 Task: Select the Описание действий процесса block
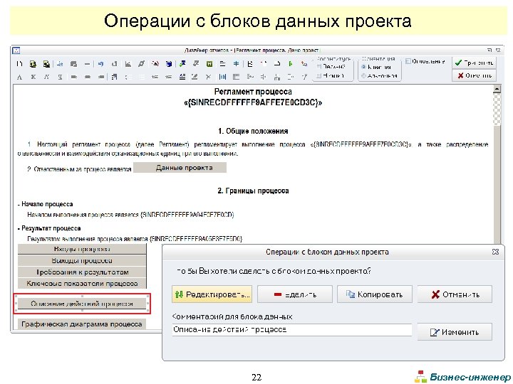coord(82,304)
